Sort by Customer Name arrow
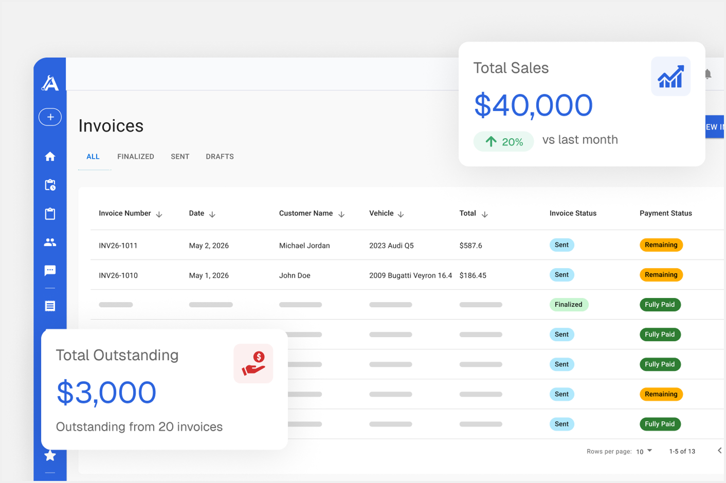 (x=341, y=214)
